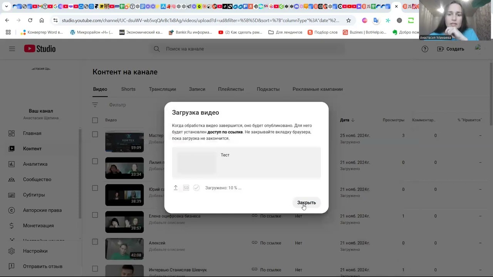Select checkbox for Елена оцифровка бизнеса
This screenshot has width=493, height=277.
pyautogui.click(x=95, y=215)
